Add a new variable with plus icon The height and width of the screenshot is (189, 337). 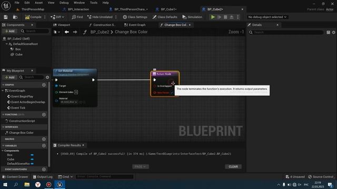tap(44, 145)
